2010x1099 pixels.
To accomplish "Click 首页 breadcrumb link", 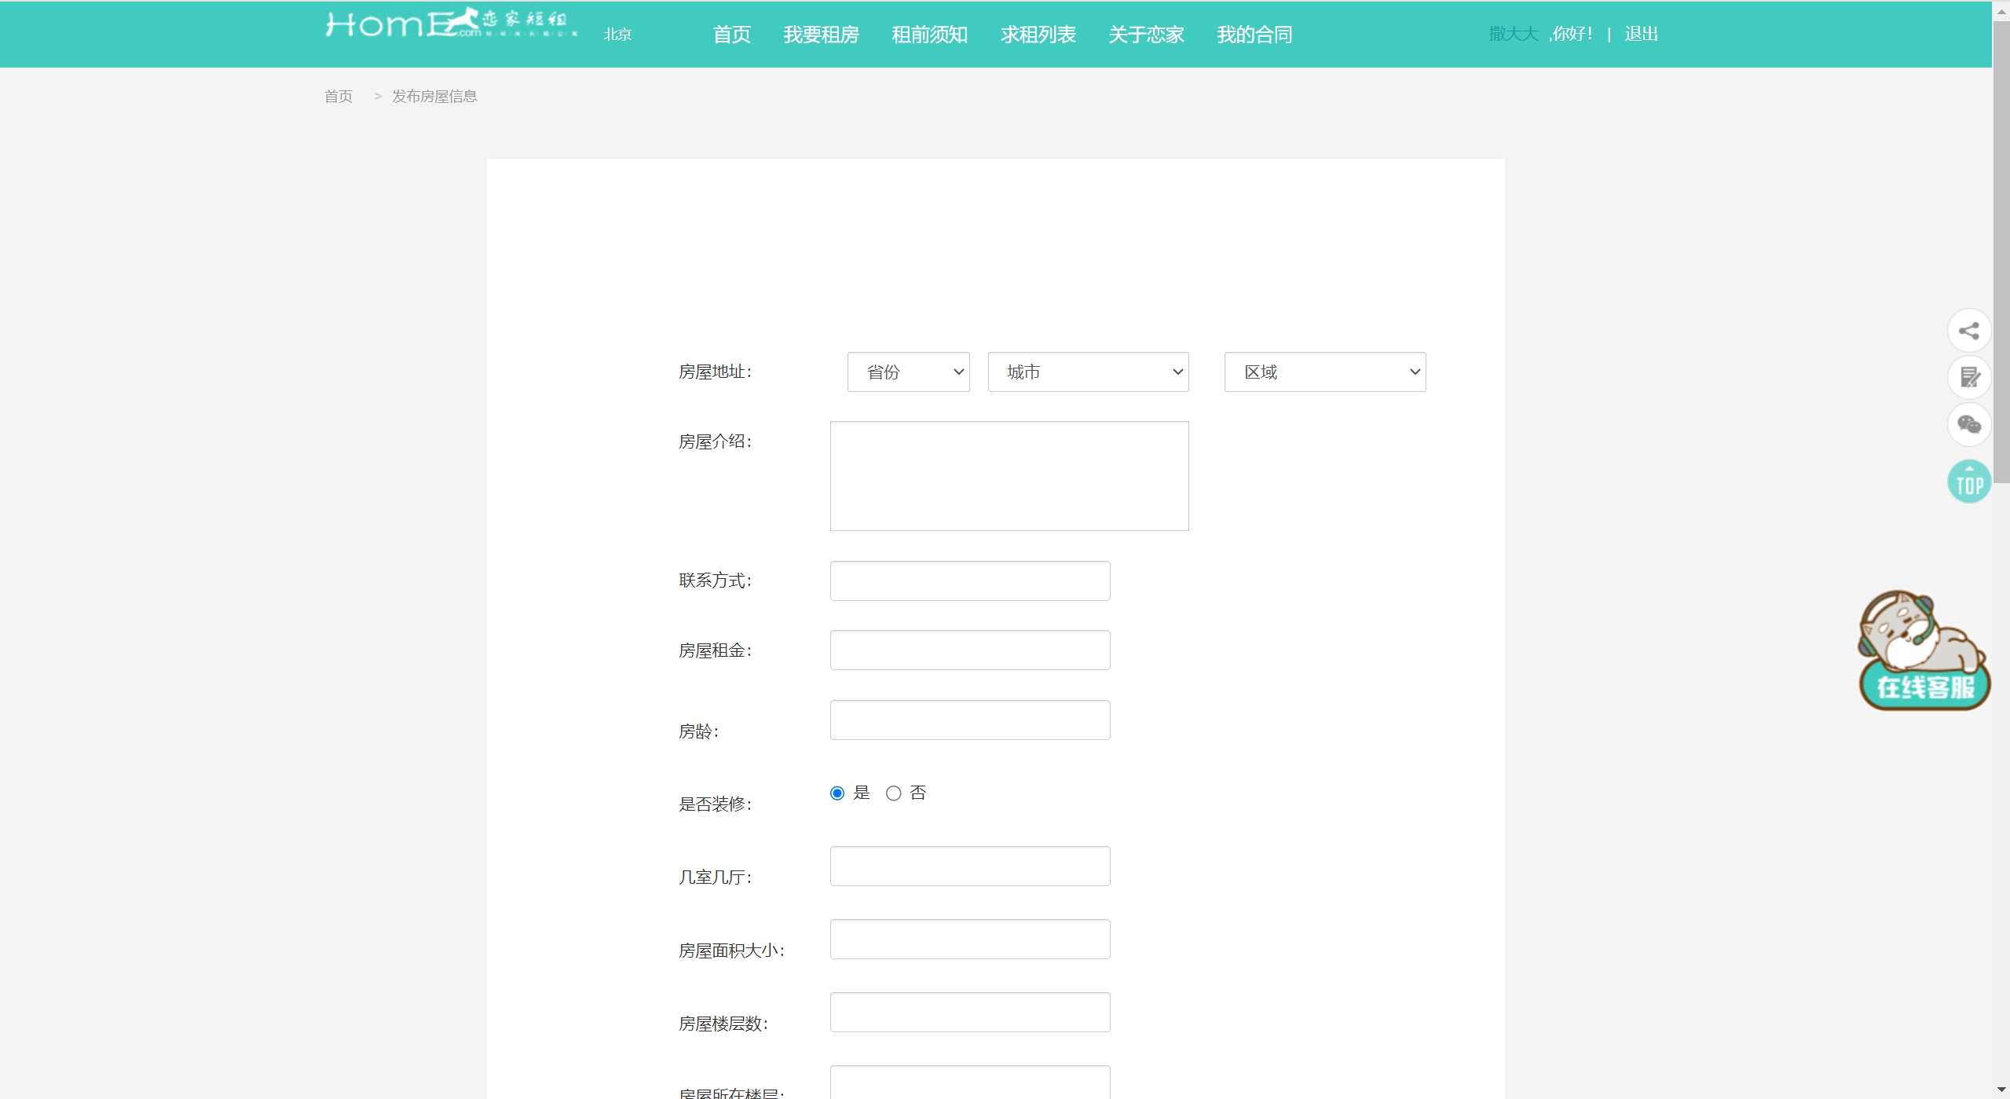I will pos(339,97).
